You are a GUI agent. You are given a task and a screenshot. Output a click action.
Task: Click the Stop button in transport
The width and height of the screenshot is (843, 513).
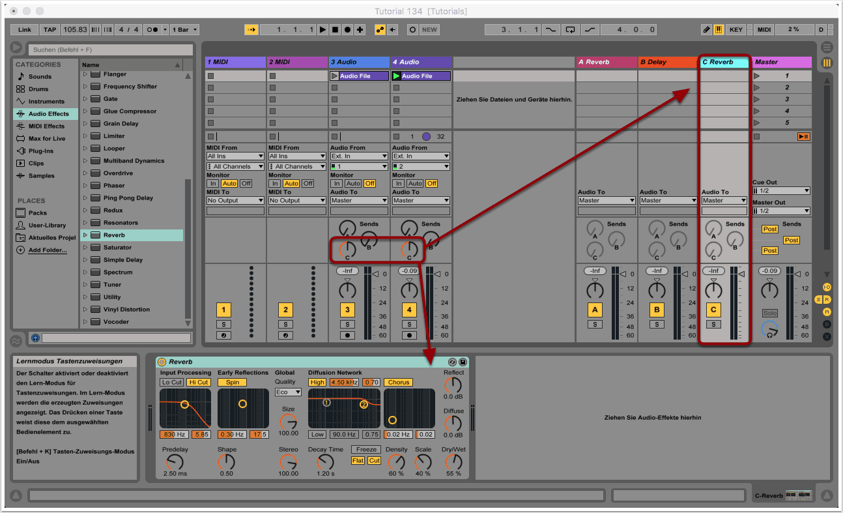click(x=335, y=30)
